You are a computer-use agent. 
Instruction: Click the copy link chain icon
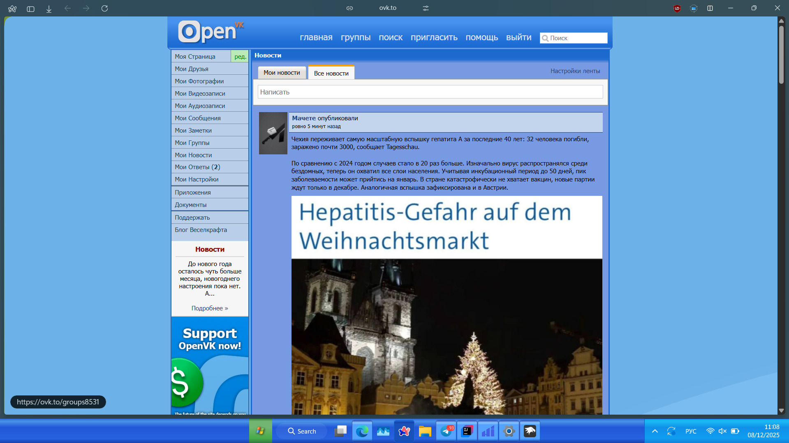(x=349, y=8)
